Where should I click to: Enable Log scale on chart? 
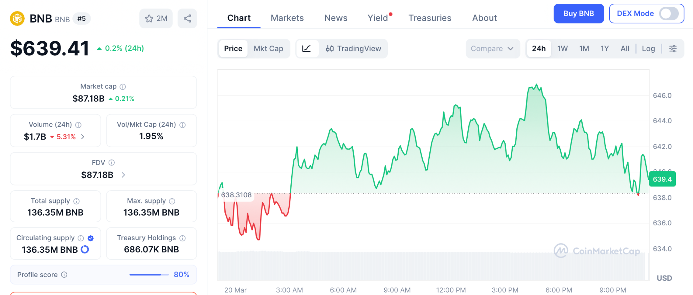(648, 49)
